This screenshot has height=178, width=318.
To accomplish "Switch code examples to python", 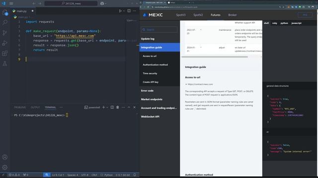I will (x=284, y=23).
